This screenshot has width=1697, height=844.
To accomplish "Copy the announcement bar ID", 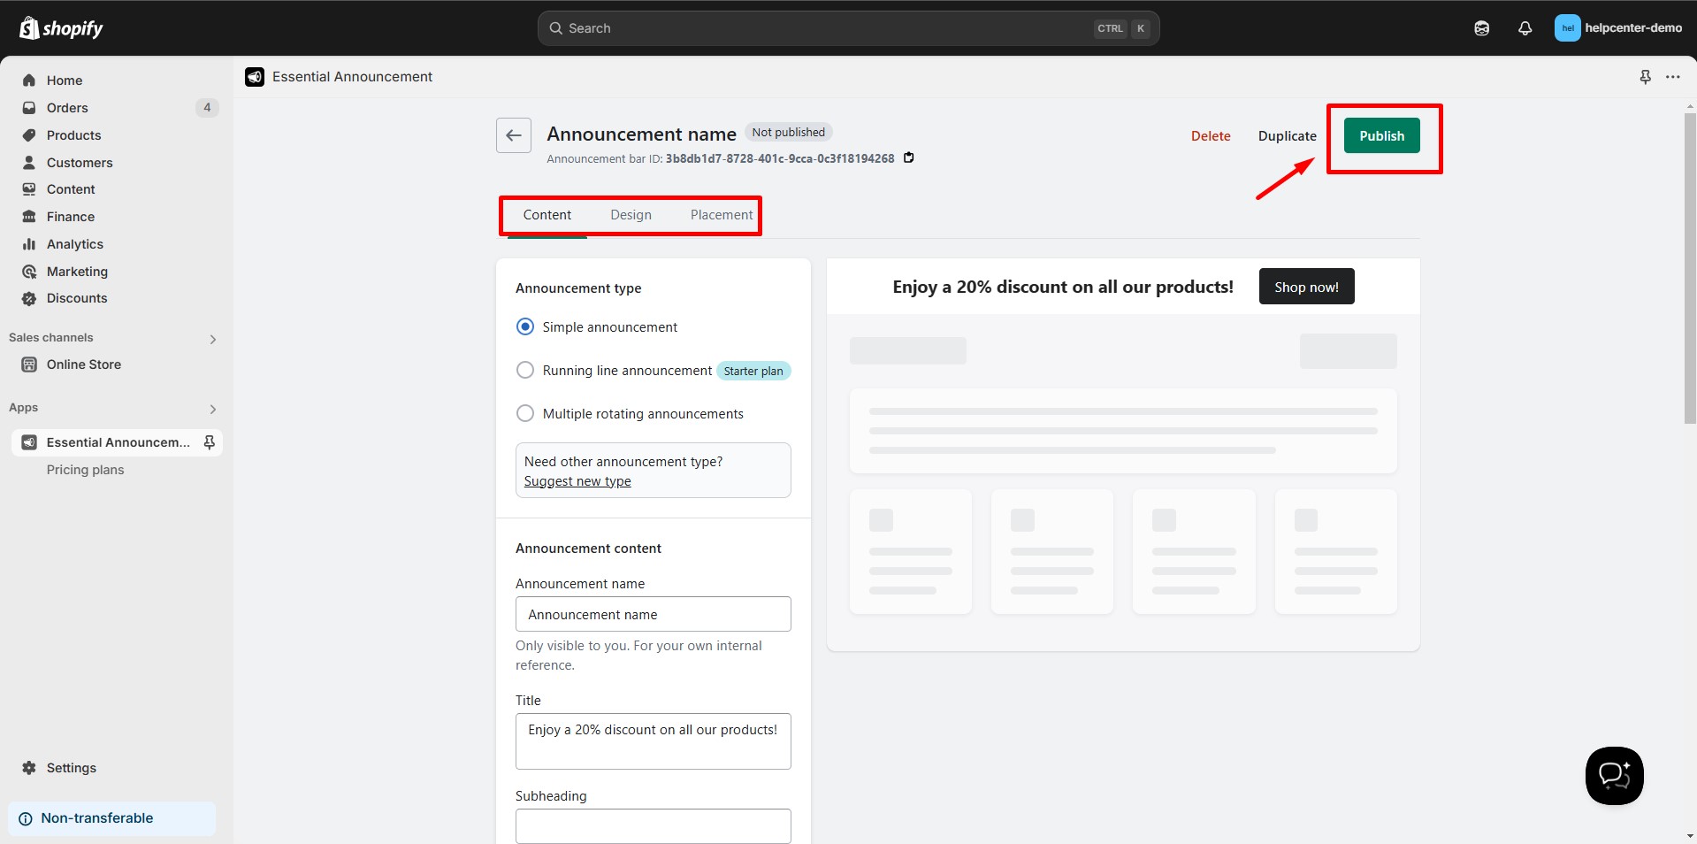I will point(908,158).
